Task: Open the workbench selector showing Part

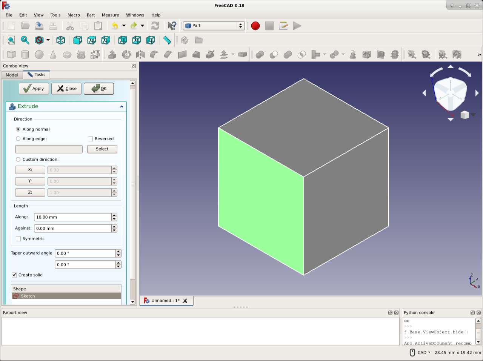Action: click(x=213, y=26)
